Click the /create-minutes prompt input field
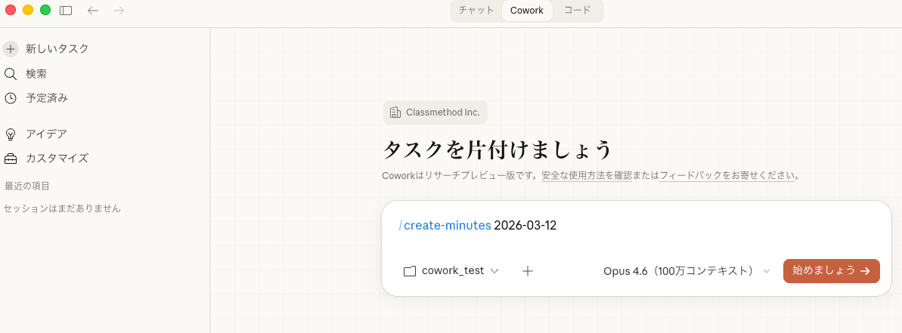Screen dimensions: 902x333 (x=636, y=226)
